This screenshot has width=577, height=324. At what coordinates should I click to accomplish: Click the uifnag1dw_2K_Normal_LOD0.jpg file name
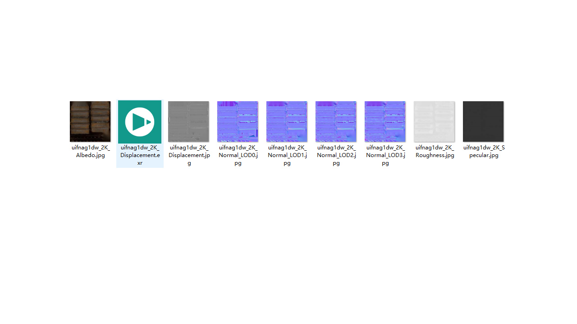[238, 155]
